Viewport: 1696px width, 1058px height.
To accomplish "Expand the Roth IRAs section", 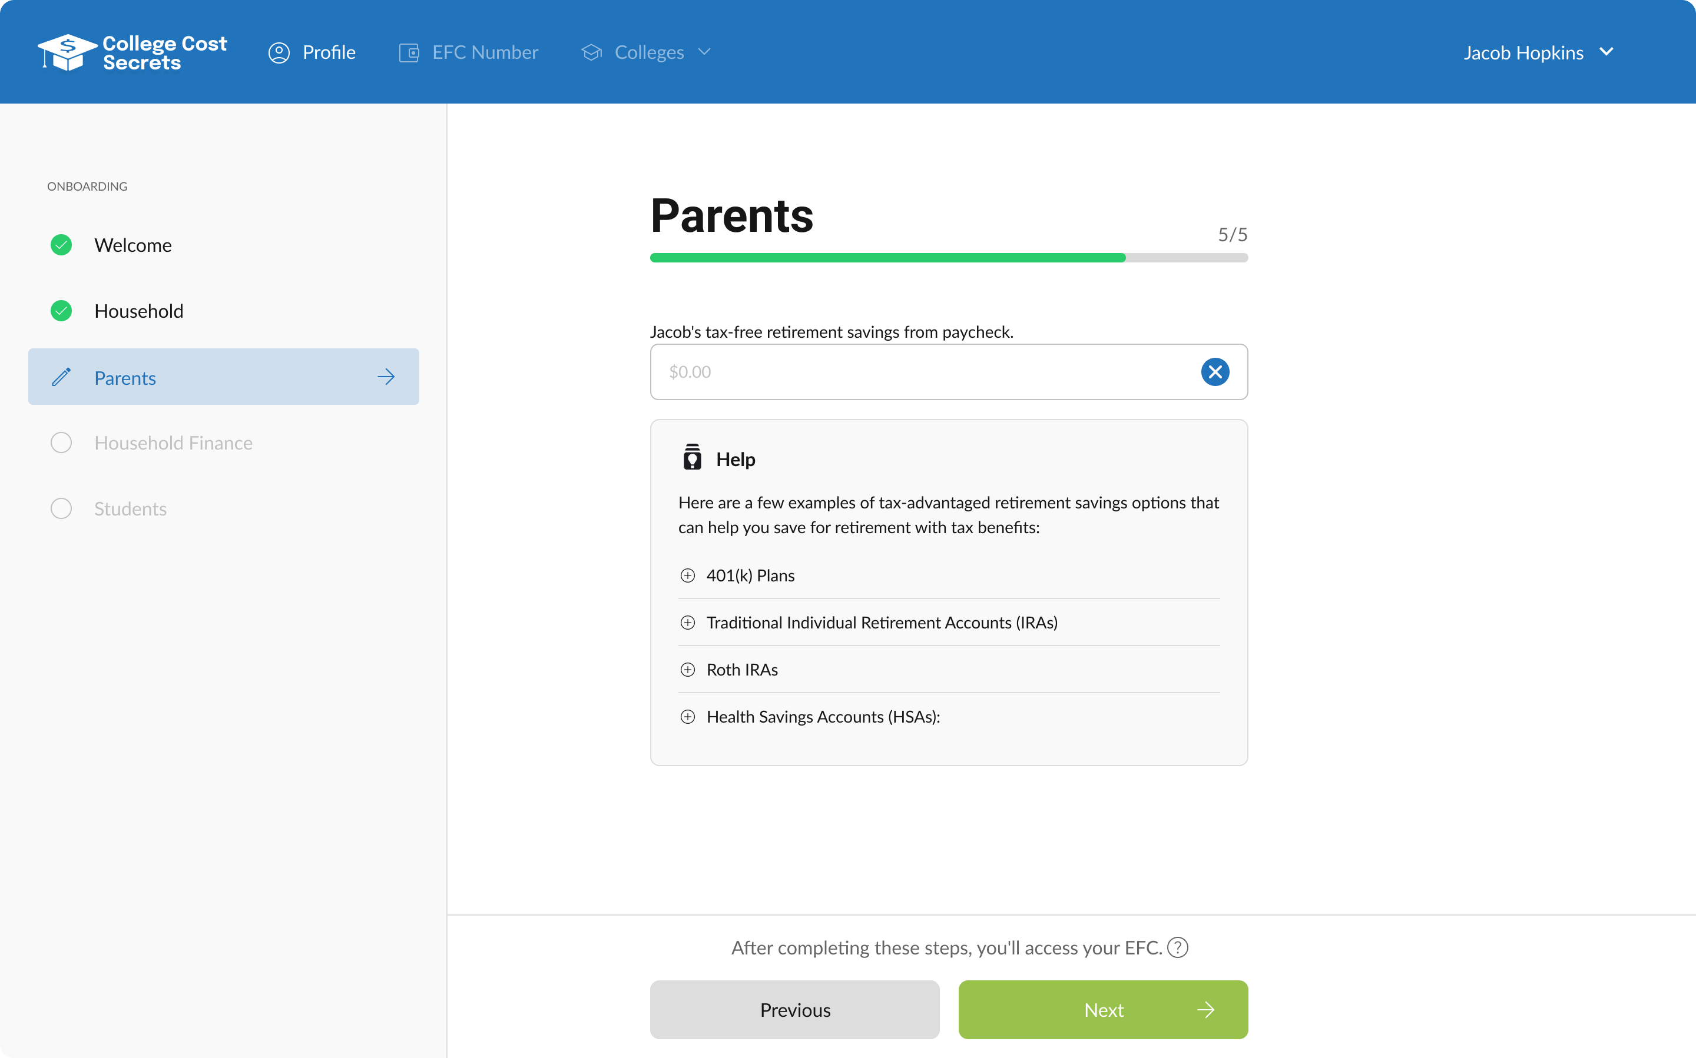I will pyautogui.click(x=688, y=670).
